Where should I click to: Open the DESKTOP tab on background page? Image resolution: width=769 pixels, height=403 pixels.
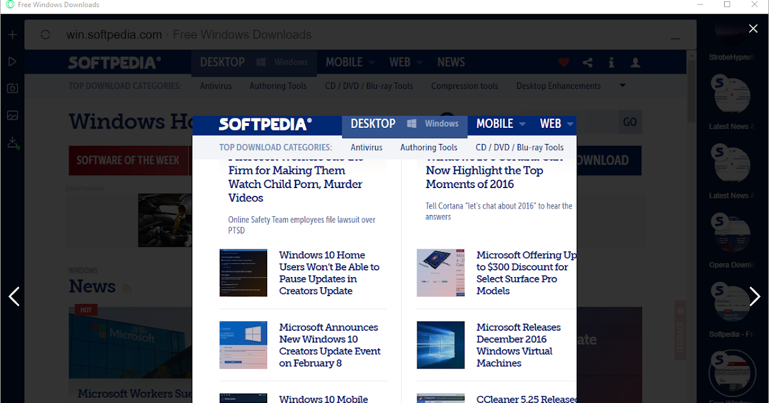pos(222,62)
